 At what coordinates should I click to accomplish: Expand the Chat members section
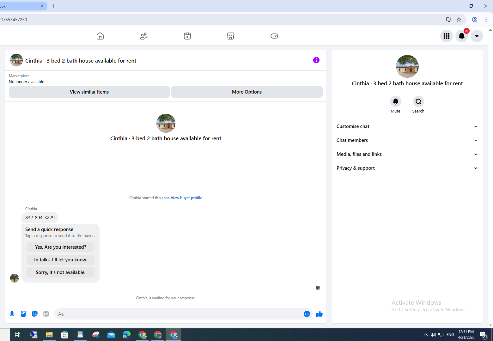coord(407,140)
